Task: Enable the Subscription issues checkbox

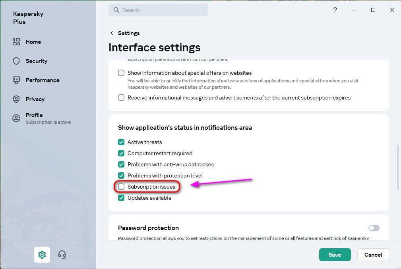Action: (x=121, y=187)
